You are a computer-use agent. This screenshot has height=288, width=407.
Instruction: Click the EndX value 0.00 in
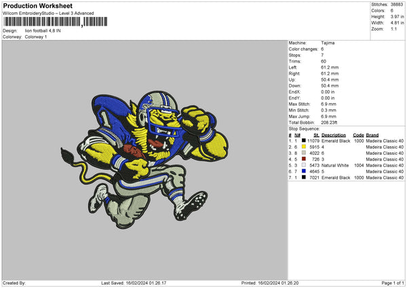click(x=328, y=92)
